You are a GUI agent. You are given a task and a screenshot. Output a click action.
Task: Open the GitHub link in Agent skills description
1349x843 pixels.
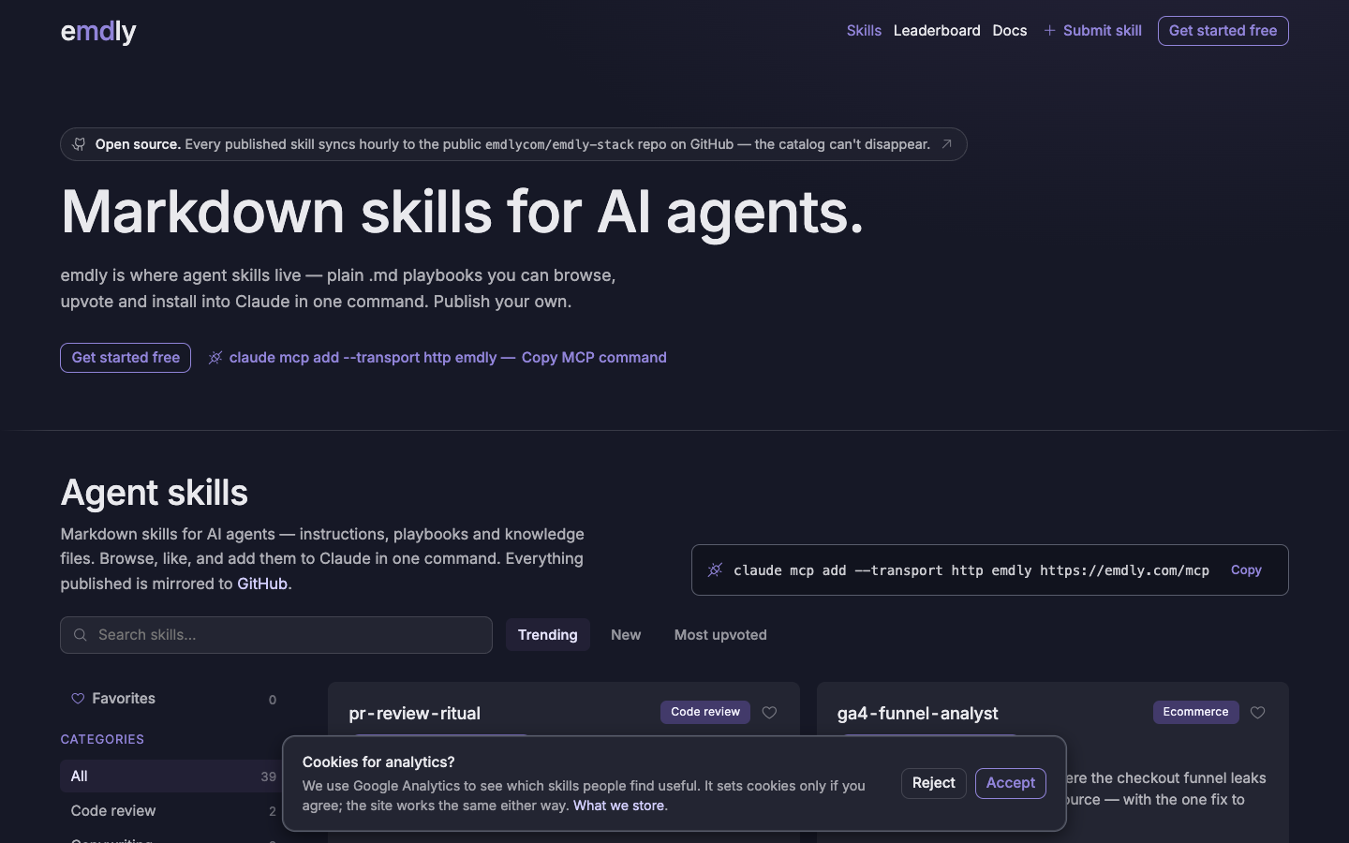(x=262, y=584)
